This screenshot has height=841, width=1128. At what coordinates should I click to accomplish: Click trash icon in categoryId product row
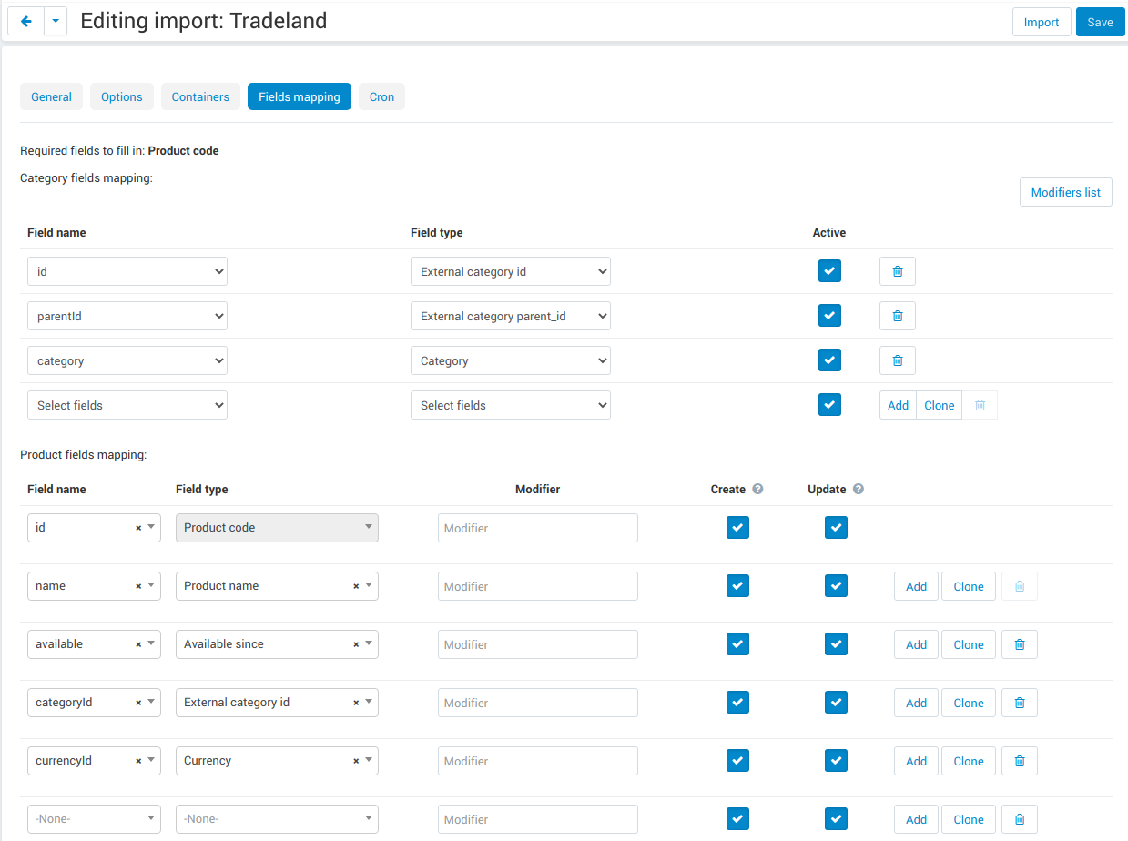pos(1020,703)
